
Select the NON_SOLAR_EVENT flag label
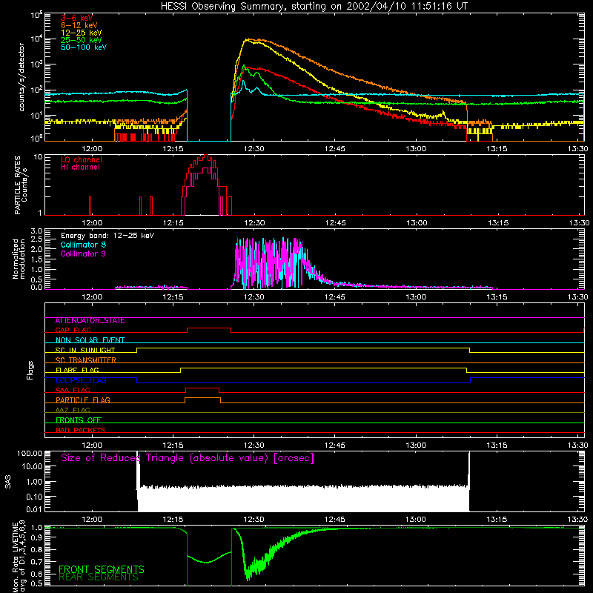tap(90, 340)
